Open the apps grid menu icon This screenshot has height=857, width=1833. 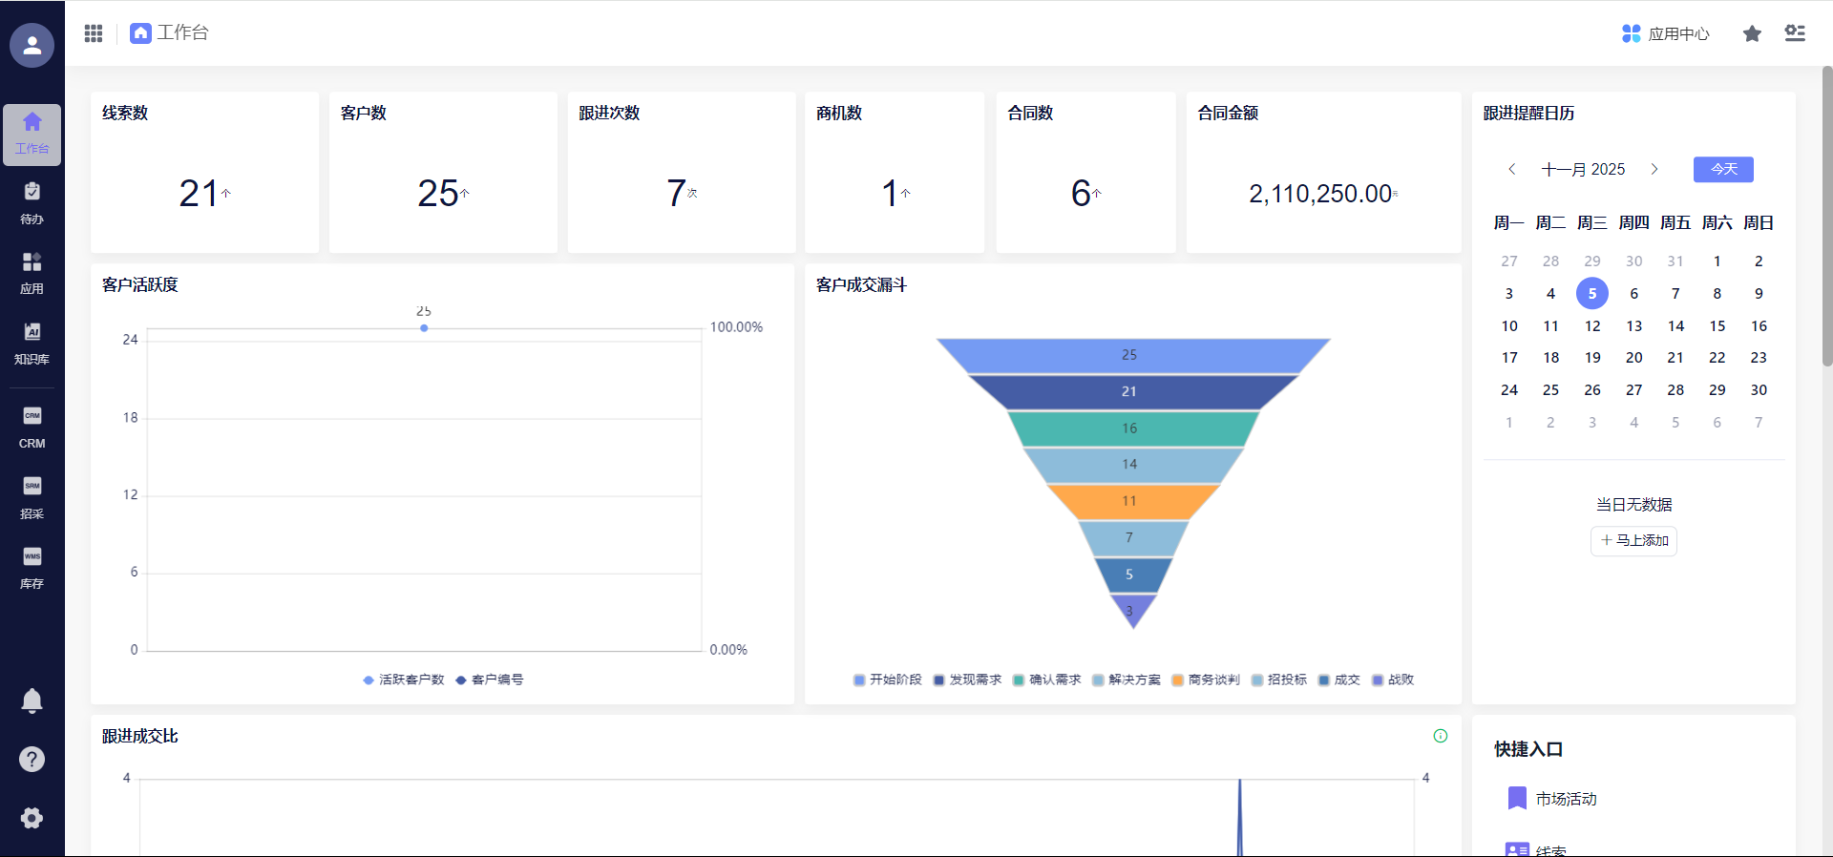[94, 33]
